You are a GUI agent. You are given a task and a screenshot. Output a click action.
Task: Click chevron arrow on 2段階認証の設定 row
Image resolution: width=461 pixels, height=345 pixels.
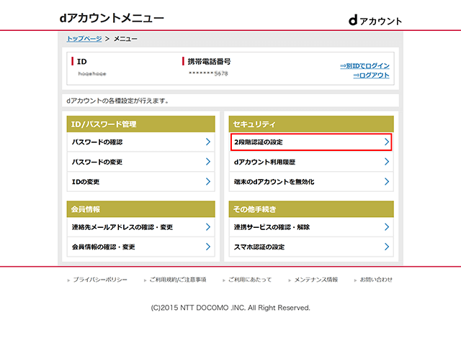pyautogui.click(x=387, y=142)
